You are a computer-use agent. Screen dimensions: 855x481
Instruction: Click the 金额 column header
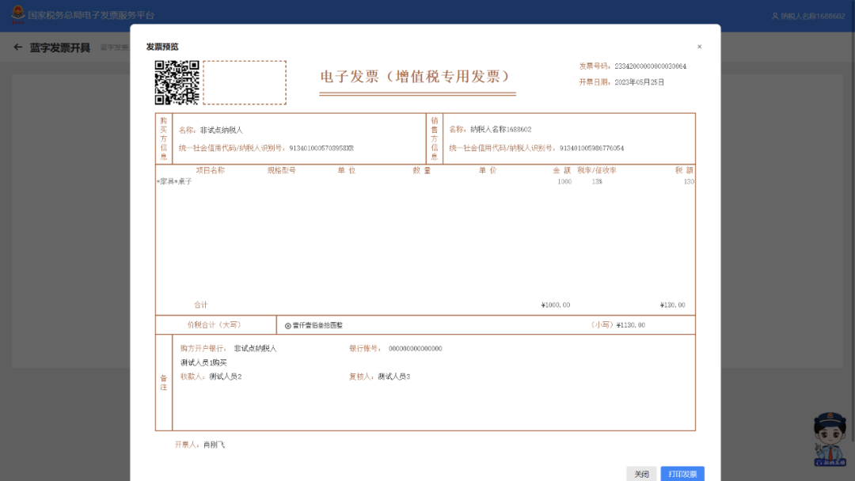pos(561,171)
